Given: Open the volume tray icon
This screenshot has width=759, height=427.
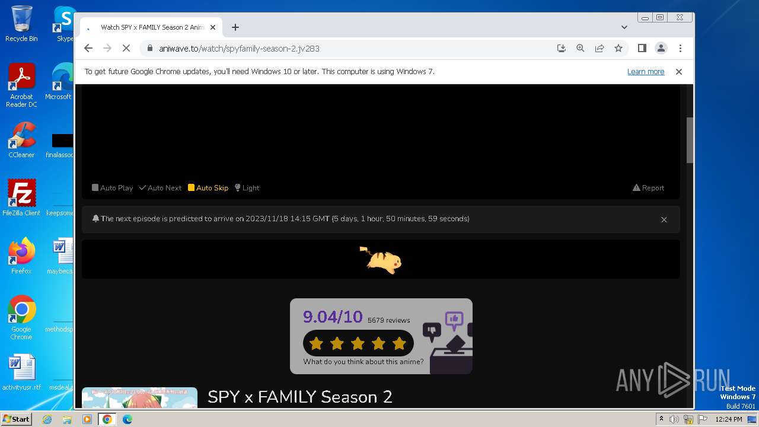Looking at the screenshot, I should [674, 419].
